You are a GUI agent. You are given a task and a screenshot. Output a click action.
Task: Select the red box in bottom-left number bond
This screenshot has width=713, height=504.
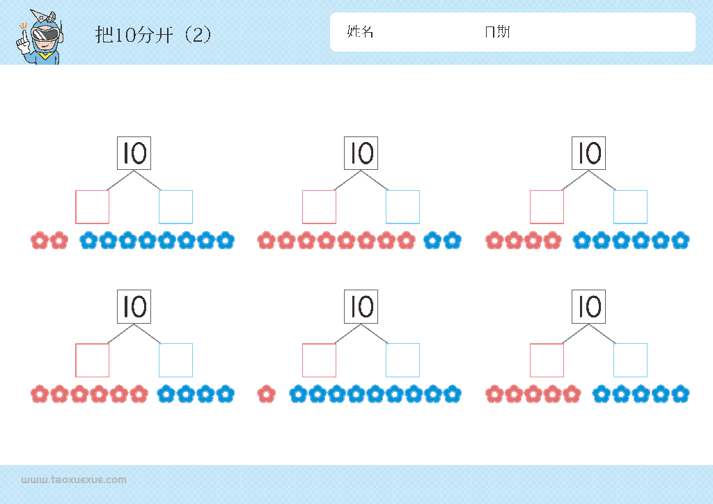point(93,360)
